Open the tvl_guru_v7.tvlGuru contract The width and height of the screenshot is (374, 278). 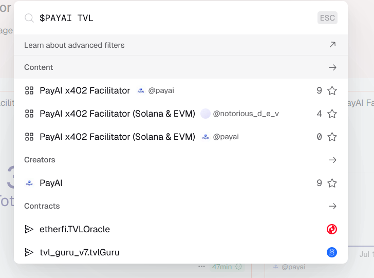coord(181,252)
